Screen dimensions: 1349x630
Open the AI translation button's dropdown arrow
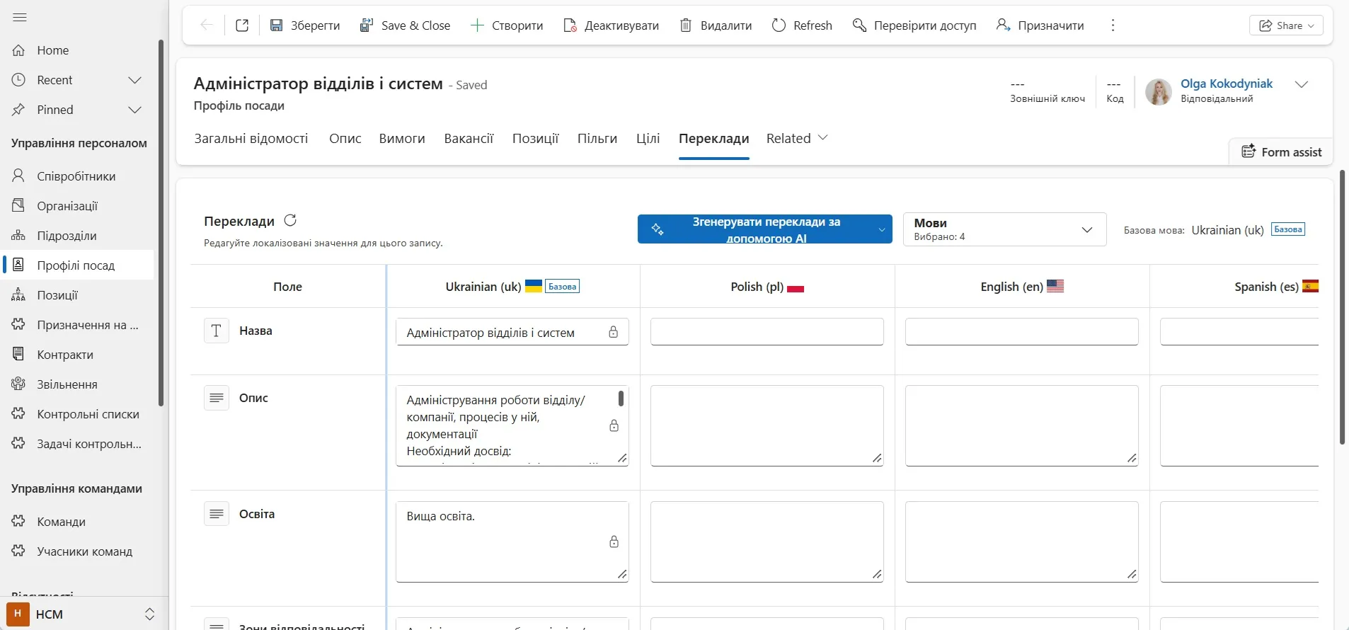pyautogui.click(x=882, y=229)
